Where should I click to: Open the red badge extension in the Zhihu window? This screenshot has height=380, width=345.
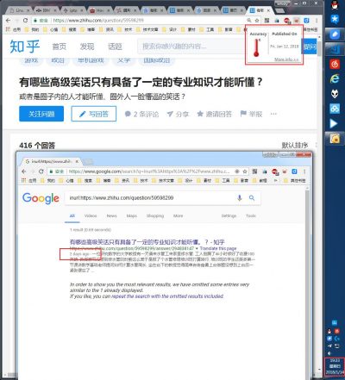pyautogui.click(x=287, y=21)
